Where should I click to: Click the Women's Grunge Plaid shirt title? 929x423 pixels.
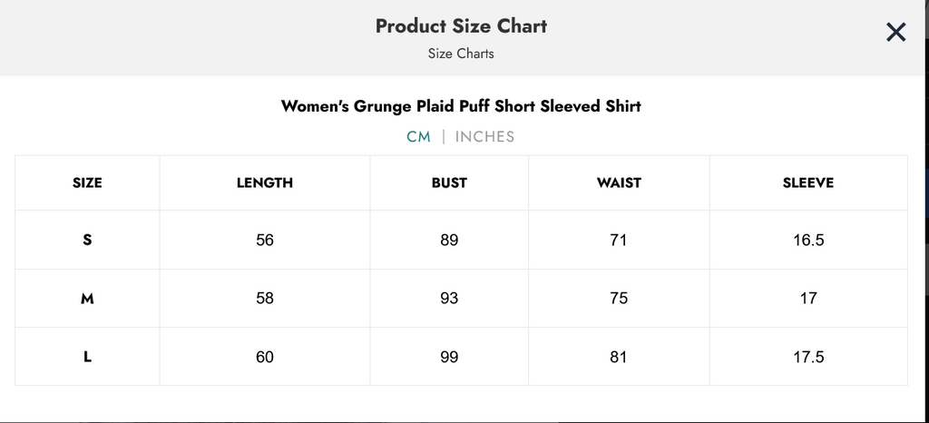coord(461,106)
